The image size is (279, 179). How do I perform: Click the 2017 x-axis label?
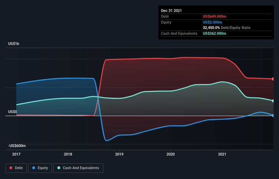16,154
